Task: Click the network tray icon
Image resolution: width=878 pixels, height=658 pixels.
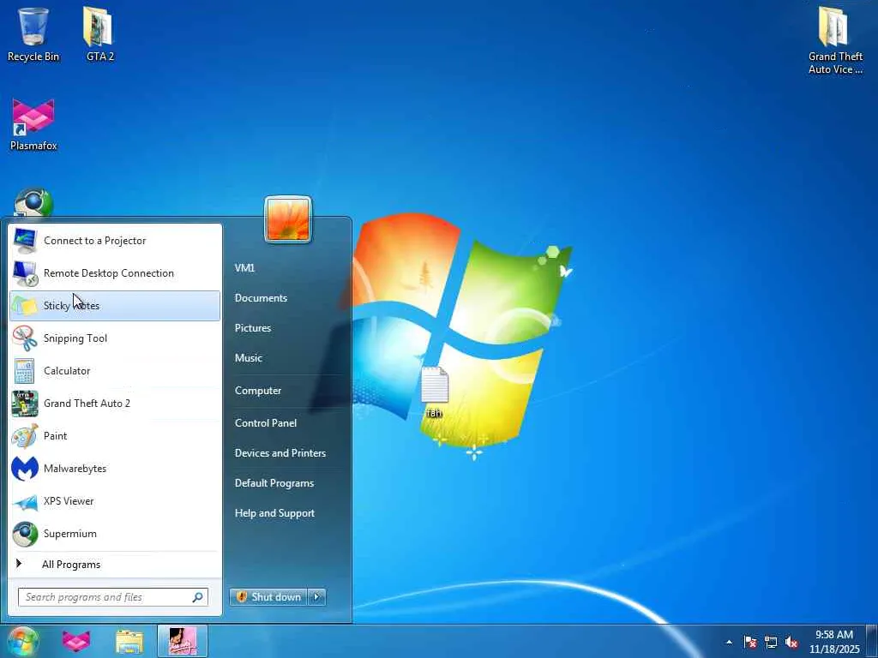Action: click(771, 642)
